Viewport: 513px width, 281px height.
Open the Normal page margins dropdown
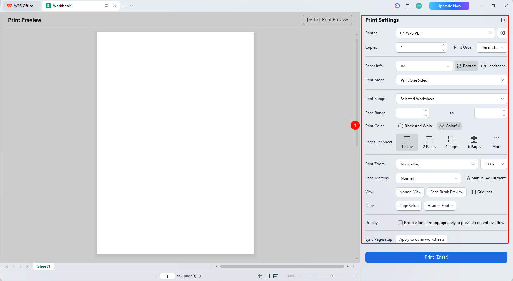point(429,178)
